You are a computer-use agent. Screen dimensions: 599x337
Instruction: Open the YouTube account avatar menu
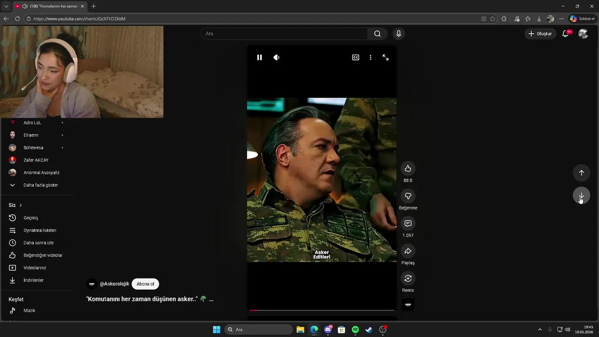(x=583, y=34)
